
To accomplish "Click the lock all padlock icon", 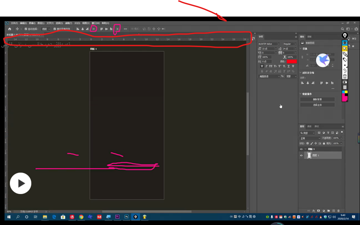I will click(324, 143).
